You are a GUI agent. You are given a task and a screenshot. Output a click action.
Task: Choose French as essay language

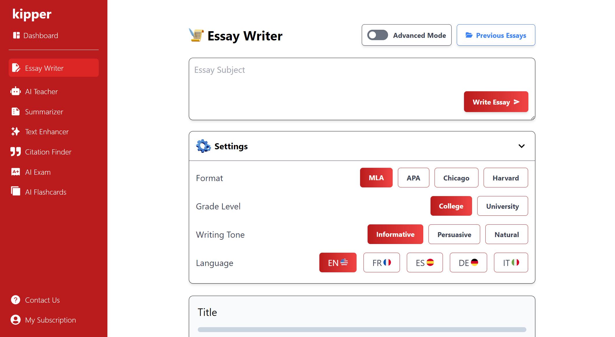[x=381, y=262]
